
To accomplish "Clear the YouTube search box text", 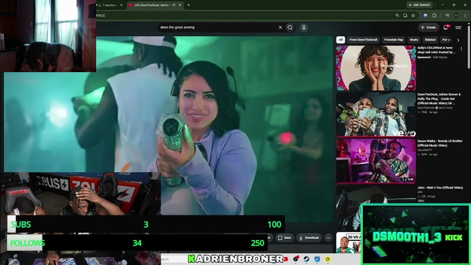I will tap(280, 27).
